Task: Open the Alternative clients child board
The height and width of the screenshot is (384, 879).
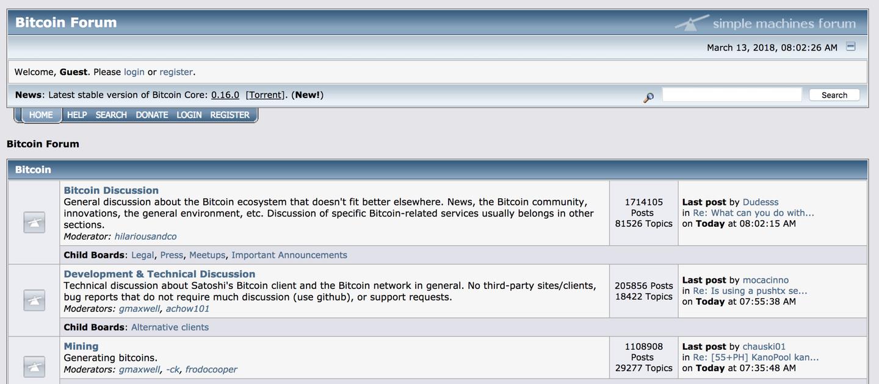Action: click(x=170, y=327)
